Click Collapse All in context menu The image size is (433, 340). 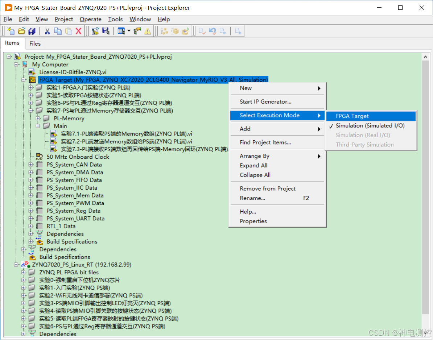click(277, 175)
